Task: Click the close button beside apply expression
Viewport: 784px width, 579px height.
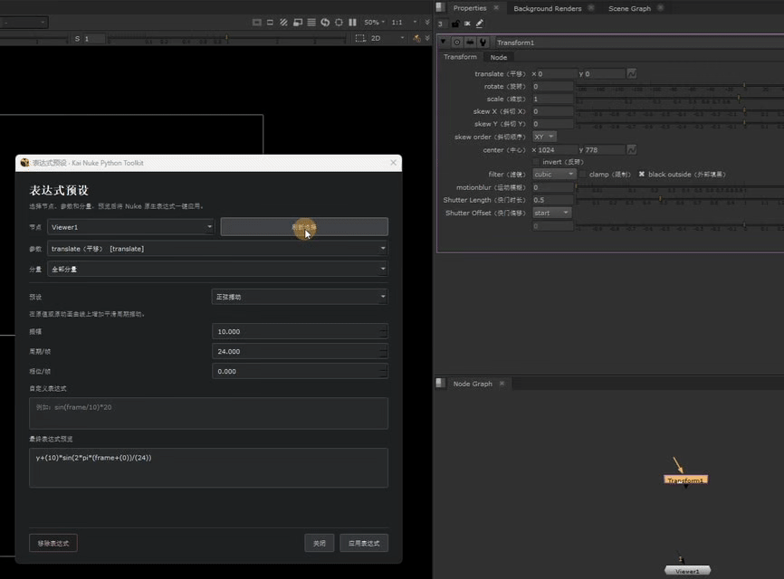Action: click(319, 543)
